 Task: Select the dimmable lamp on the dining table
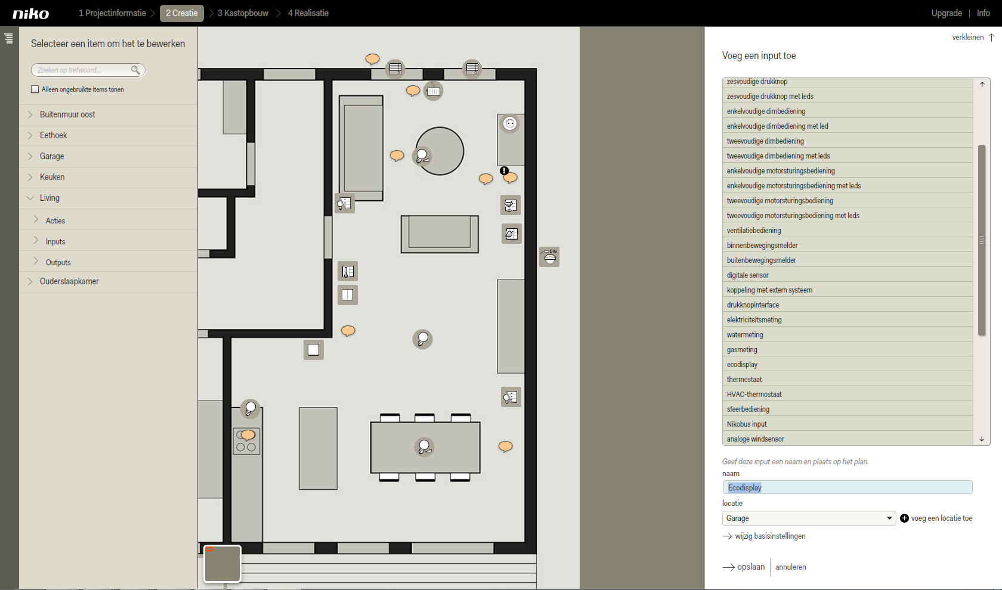click(425, 446)
